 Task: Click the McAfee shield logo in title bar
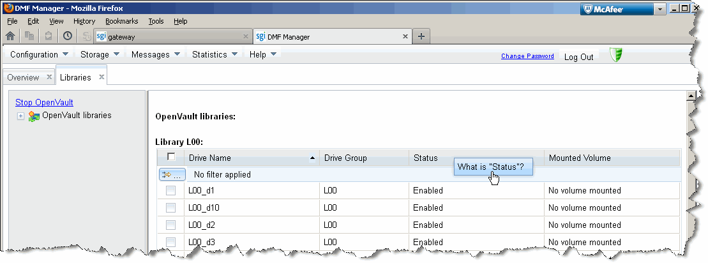coord(587,9)
